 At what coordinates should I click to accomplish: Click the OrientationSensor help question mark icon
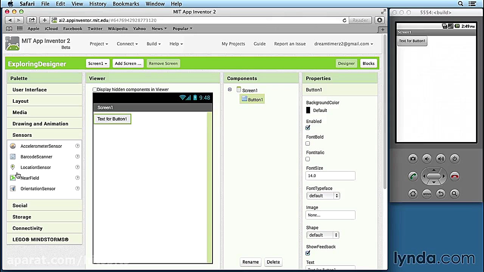point(78,188)
